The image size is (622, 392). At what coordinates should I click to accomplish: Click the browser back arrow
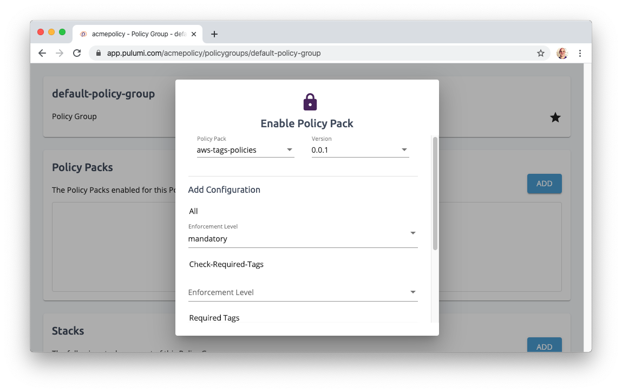pos(42,53)
